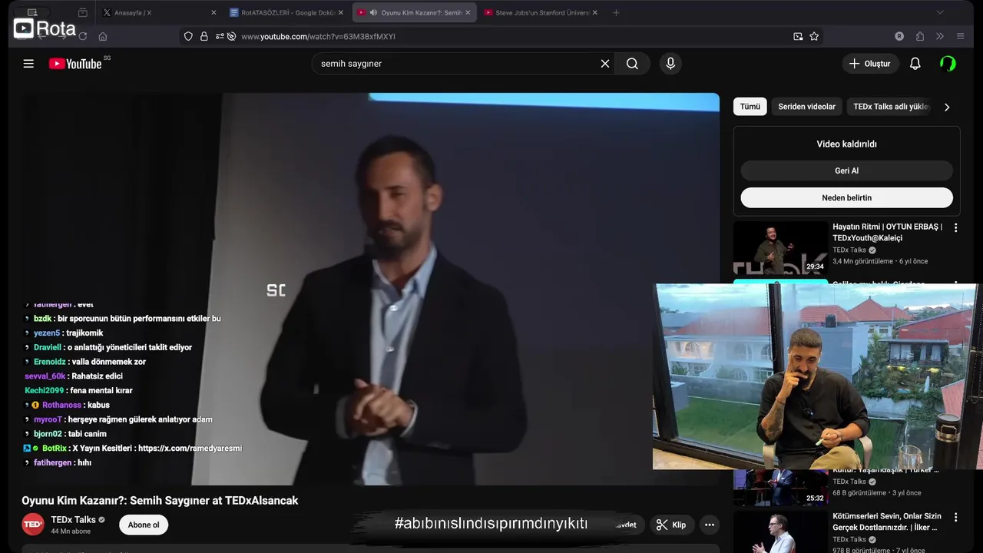Go to browser home page icon
Screen dimensions: 983x553
pos(103,36)
